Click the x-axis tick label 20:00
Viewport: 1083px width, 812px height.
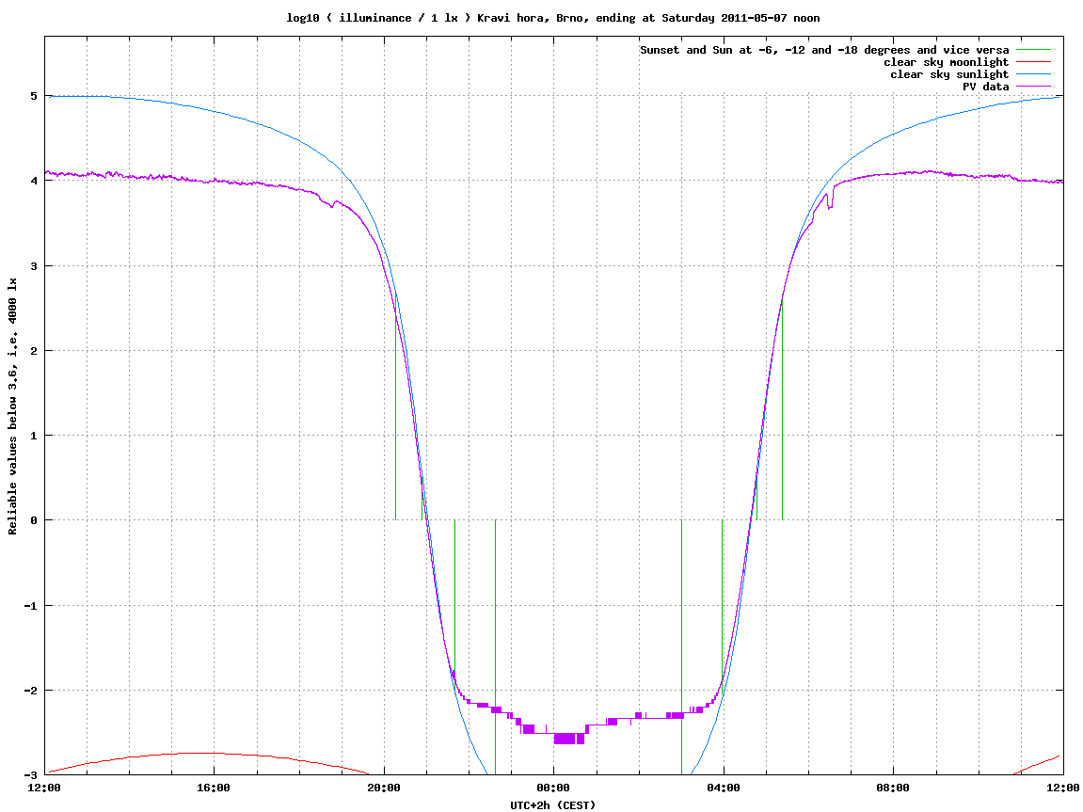tap(383, 788)
